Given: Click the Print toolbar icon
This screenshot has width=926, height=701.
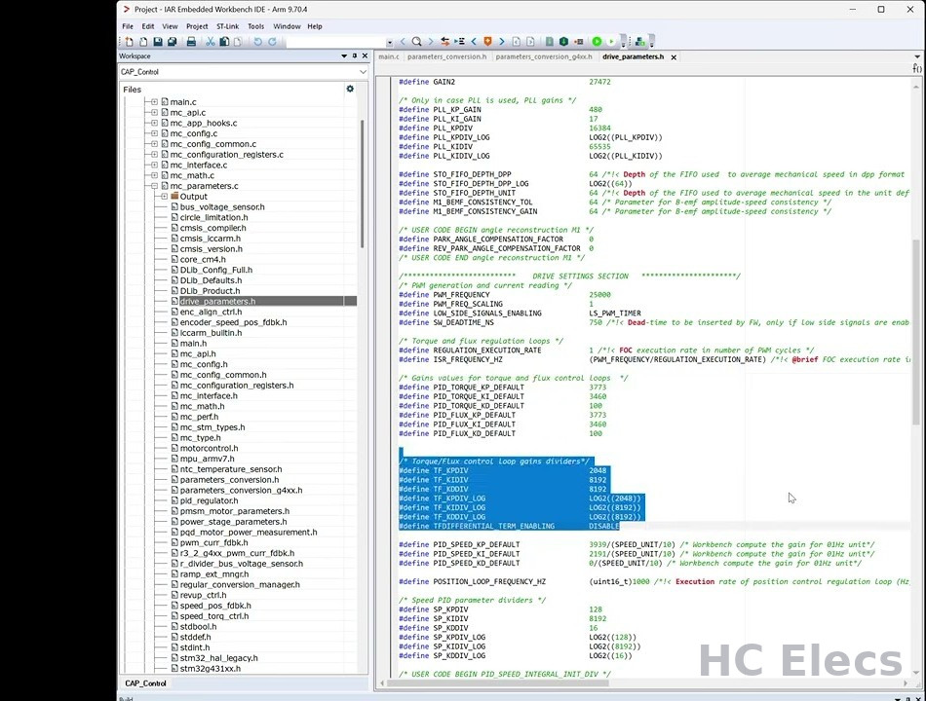Looking at the screenshot, I should coord(191,41).
